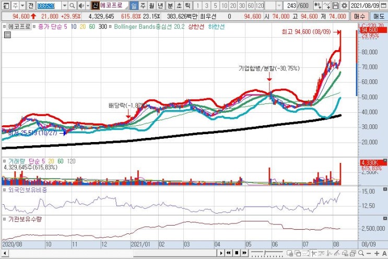This screenshot has height=259, width=388.
Task: Select the 년 yearly period tab
Action: [x=161, y=5]
